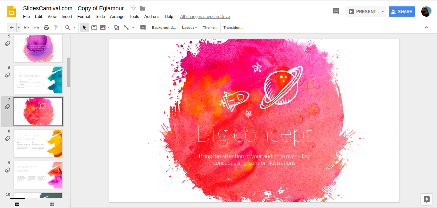The height and width of the screenshot is (208, 437).
Task: Hide the menus with collapse chevron
Action: [x=426, y=28]
